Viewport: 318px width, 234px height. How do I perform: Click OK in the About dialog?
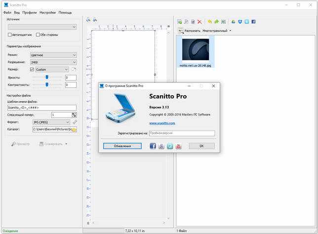click(201, 146)
